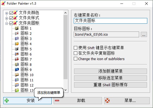Select the 图标 3 label

(x=26, y=39)
